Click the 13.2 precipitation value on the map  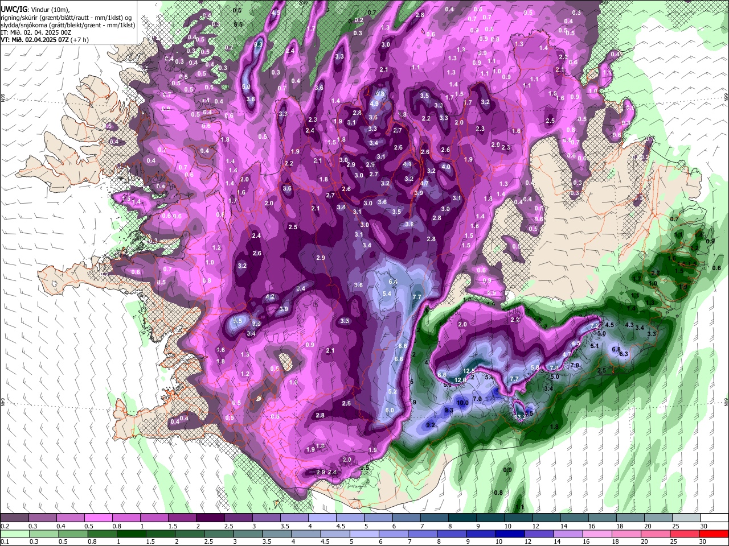click(x=519, y=416)
